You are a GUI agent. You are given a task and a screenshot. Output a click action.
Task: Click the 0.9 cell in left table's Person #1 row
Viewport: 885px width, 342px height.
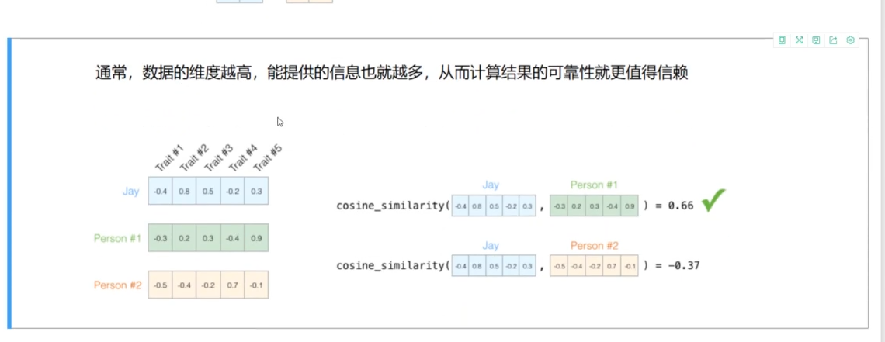coord(256,239)
